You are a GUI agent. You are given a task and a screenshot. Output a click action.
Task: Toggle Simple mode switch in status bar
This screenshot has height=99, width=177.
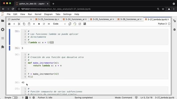(15, 98)
